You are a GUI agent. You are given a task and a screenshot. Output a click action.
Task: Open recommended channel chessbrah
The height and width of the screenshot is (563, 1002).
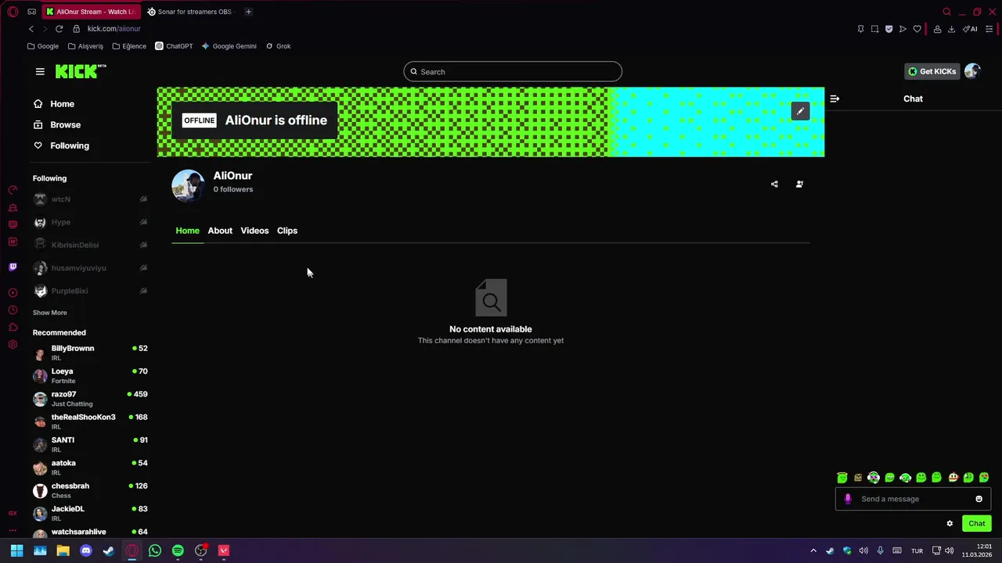tap(90, 490)
